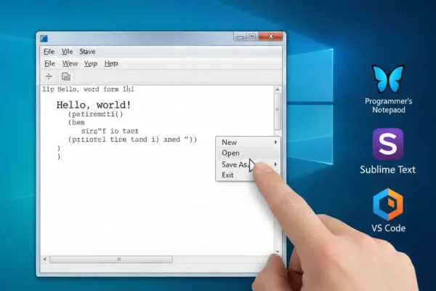This screenshot has height=291, width=436.
Task: Open the Stave menu
Action: coord(87,52)
